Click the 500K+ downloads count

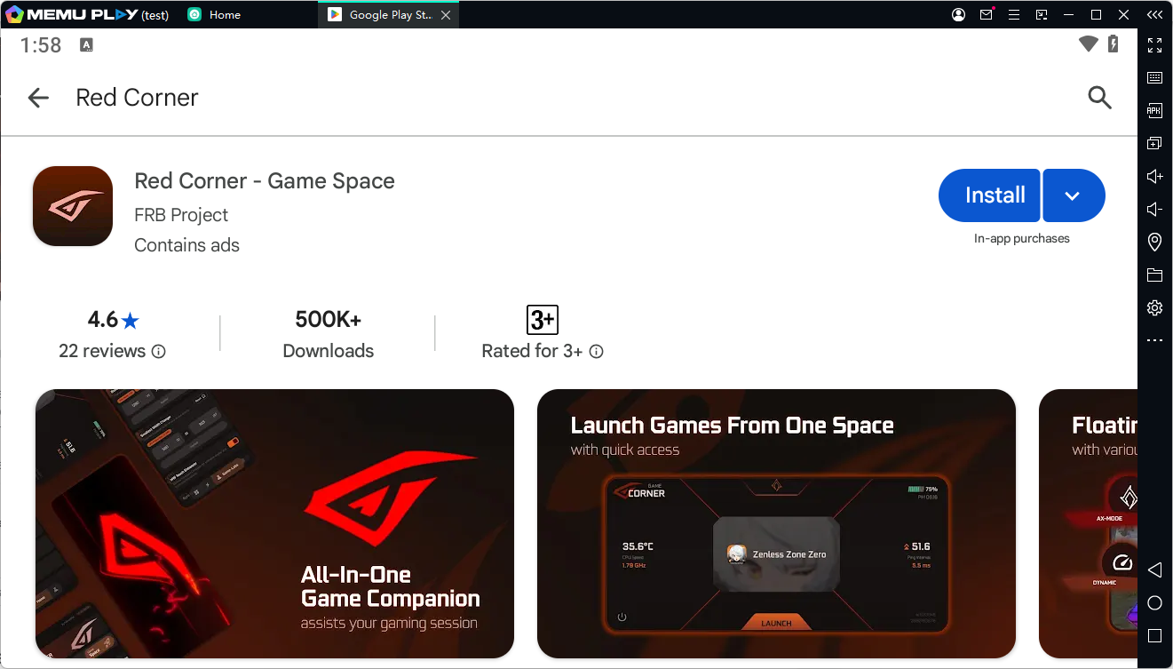[x=329, y=320]
